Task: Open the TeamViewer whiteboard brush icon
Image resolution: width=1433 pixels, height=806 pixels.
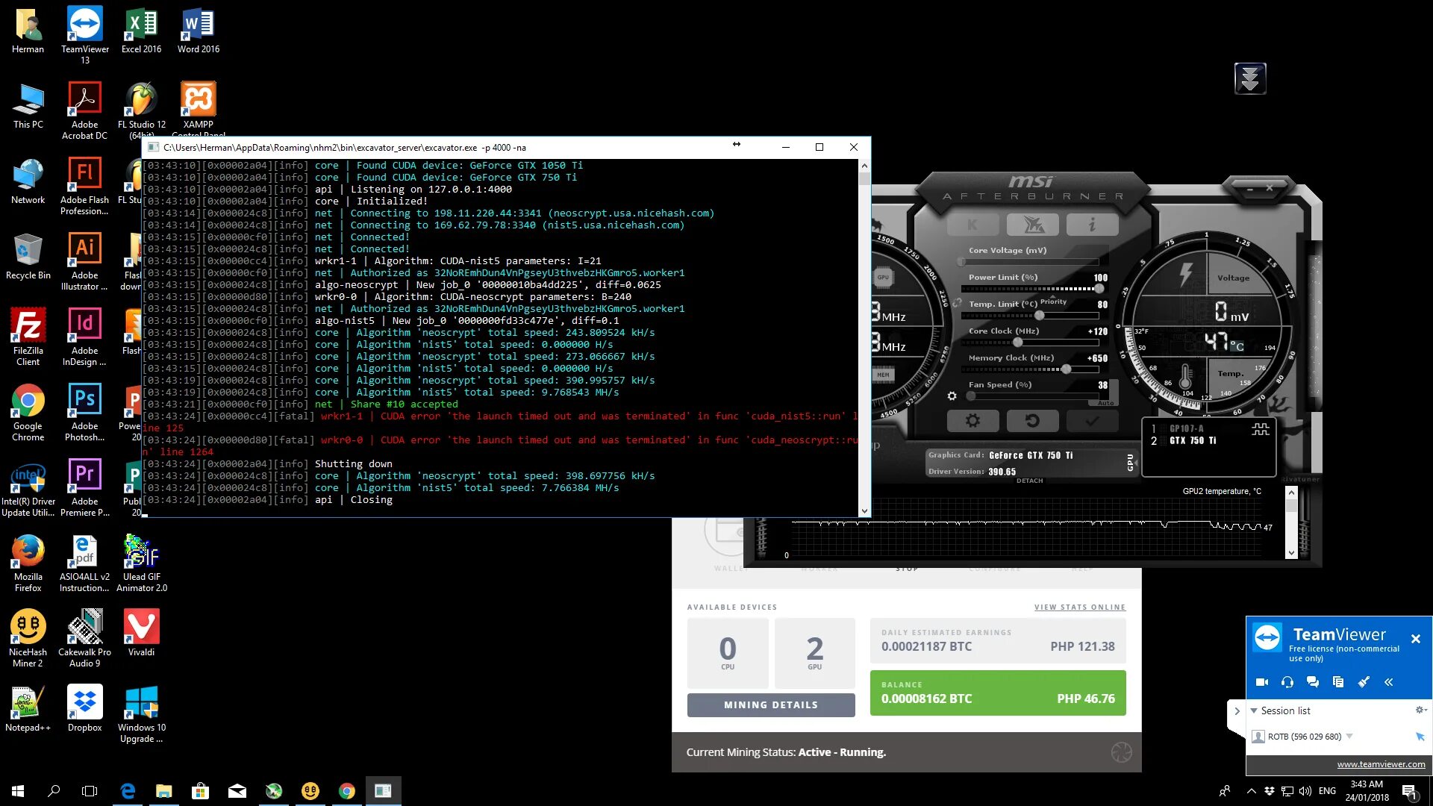Action: click(1364, 682)
